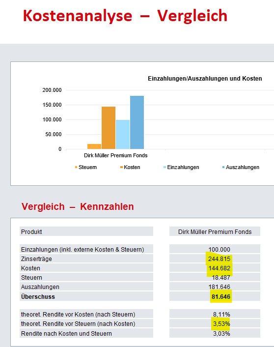Screen dimensions: 274x347
Task: Click the Steuern legend color marker
Action: [x=76, y=167]
